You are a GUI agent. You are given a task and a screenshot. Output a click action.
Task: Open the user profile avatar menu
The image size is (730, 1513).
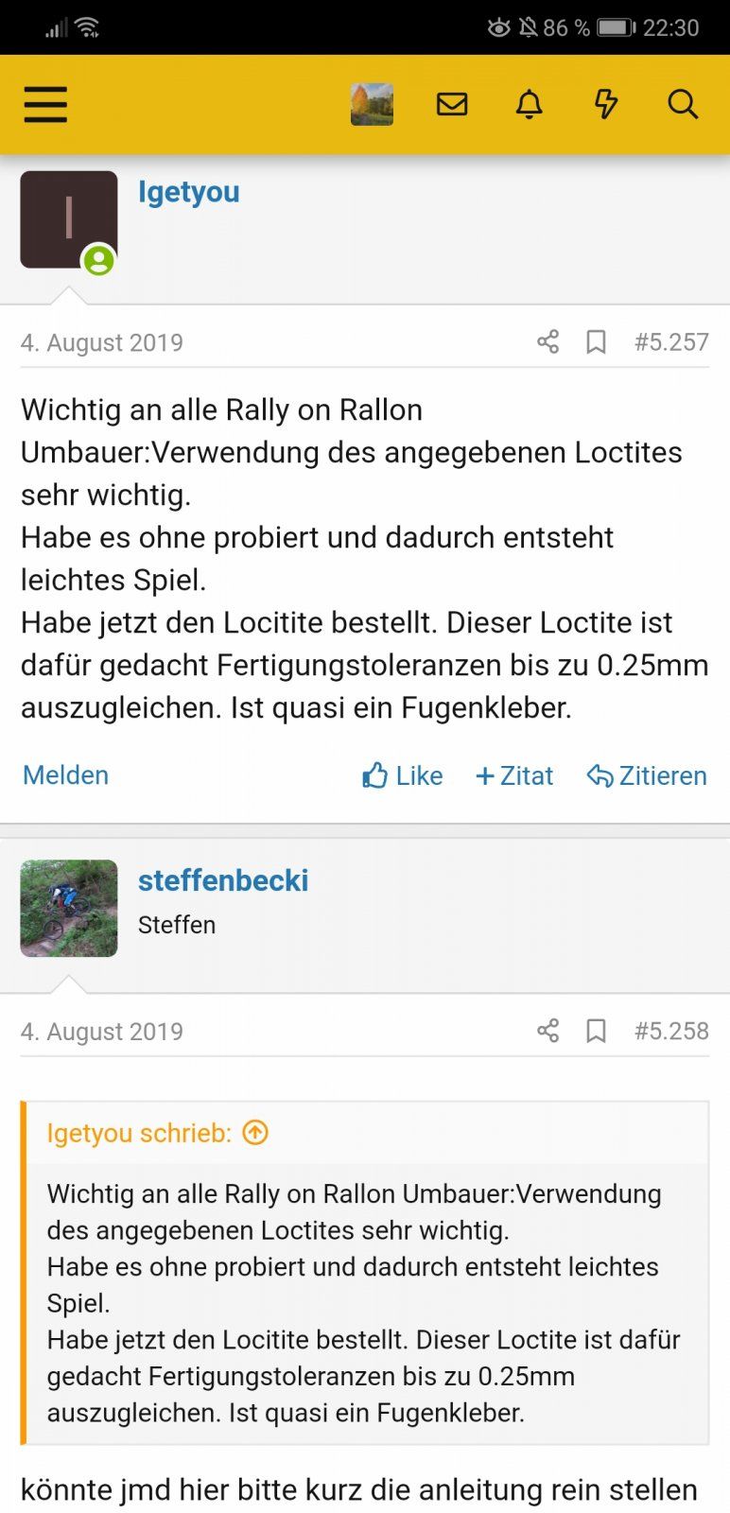tap(372, 104)
